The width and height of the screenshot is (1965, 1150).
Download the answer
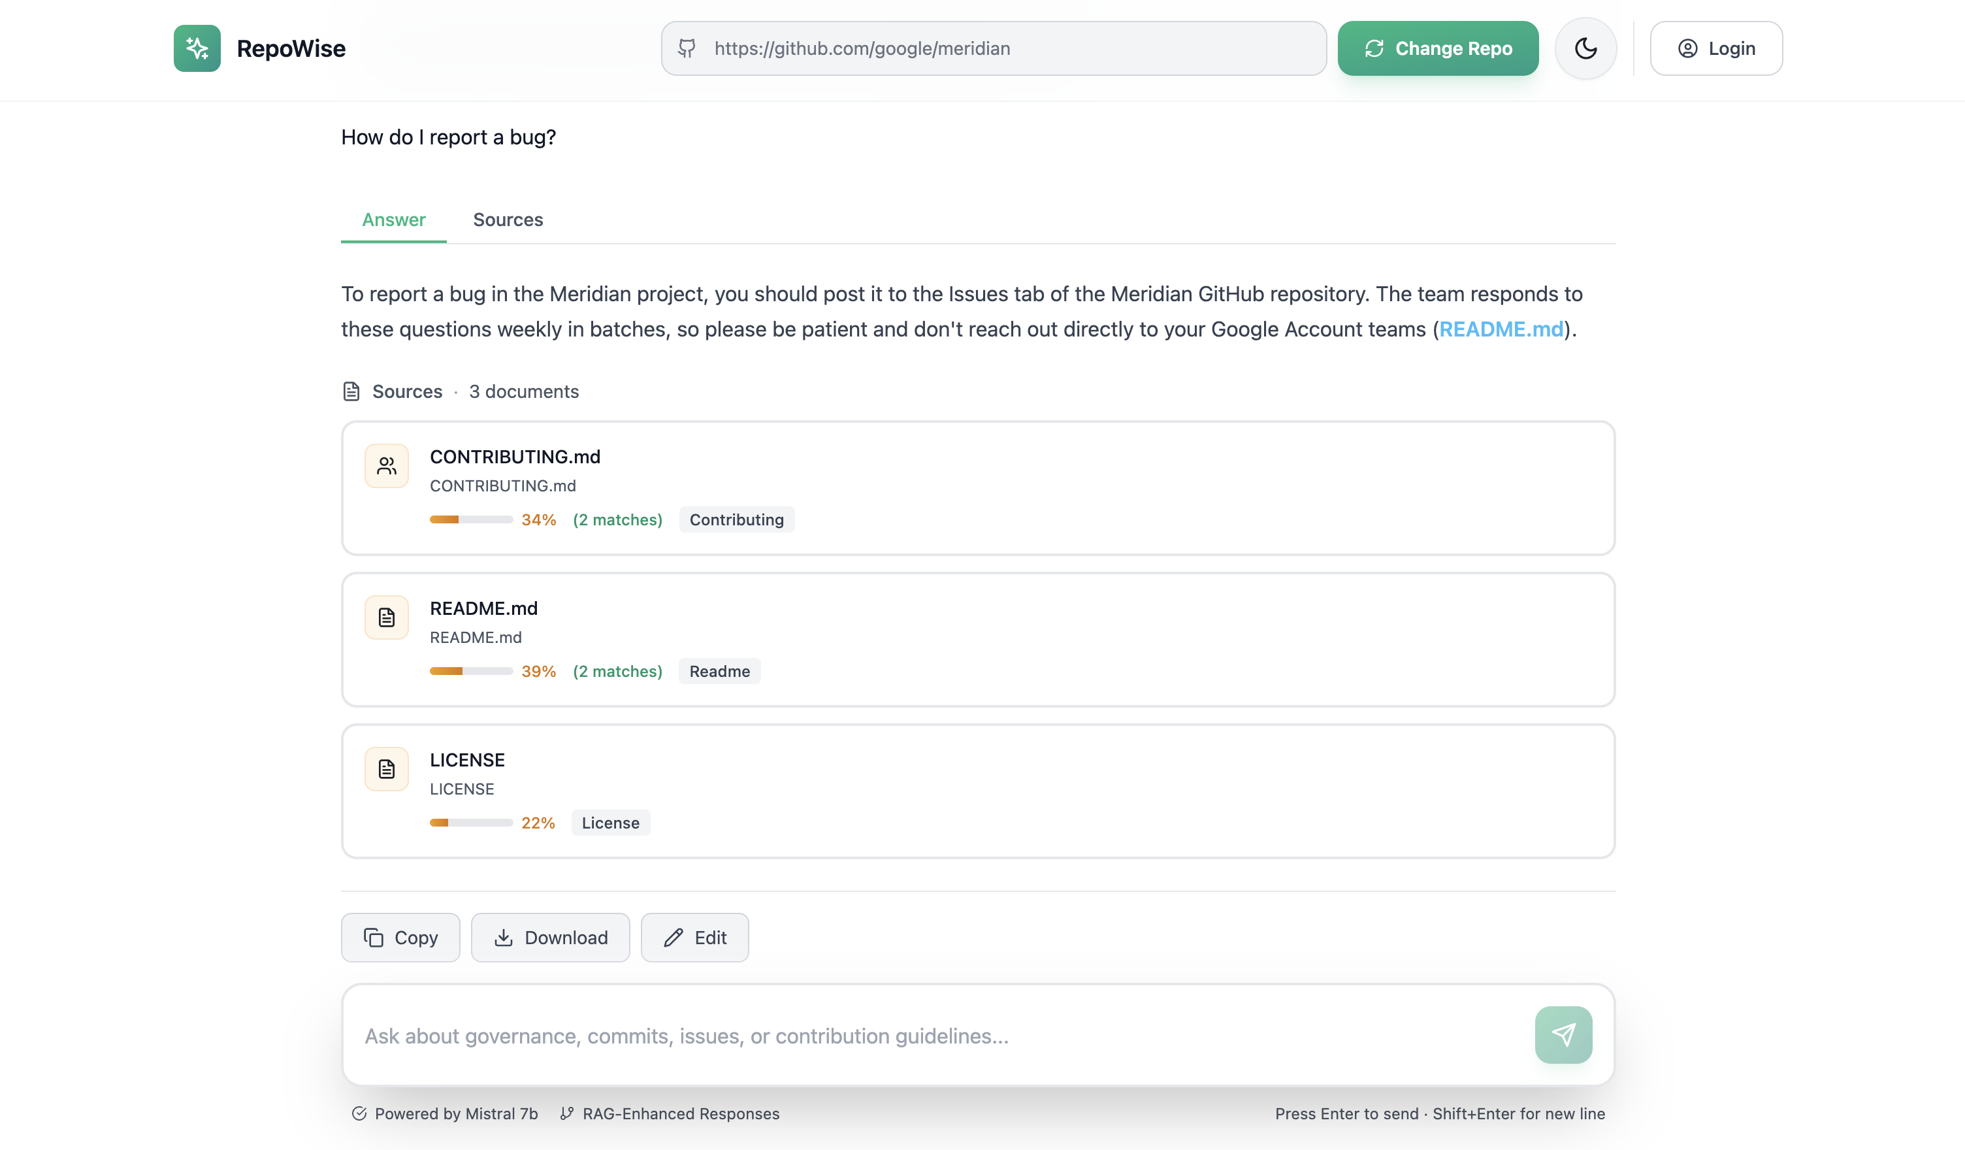tap(551, 937)
